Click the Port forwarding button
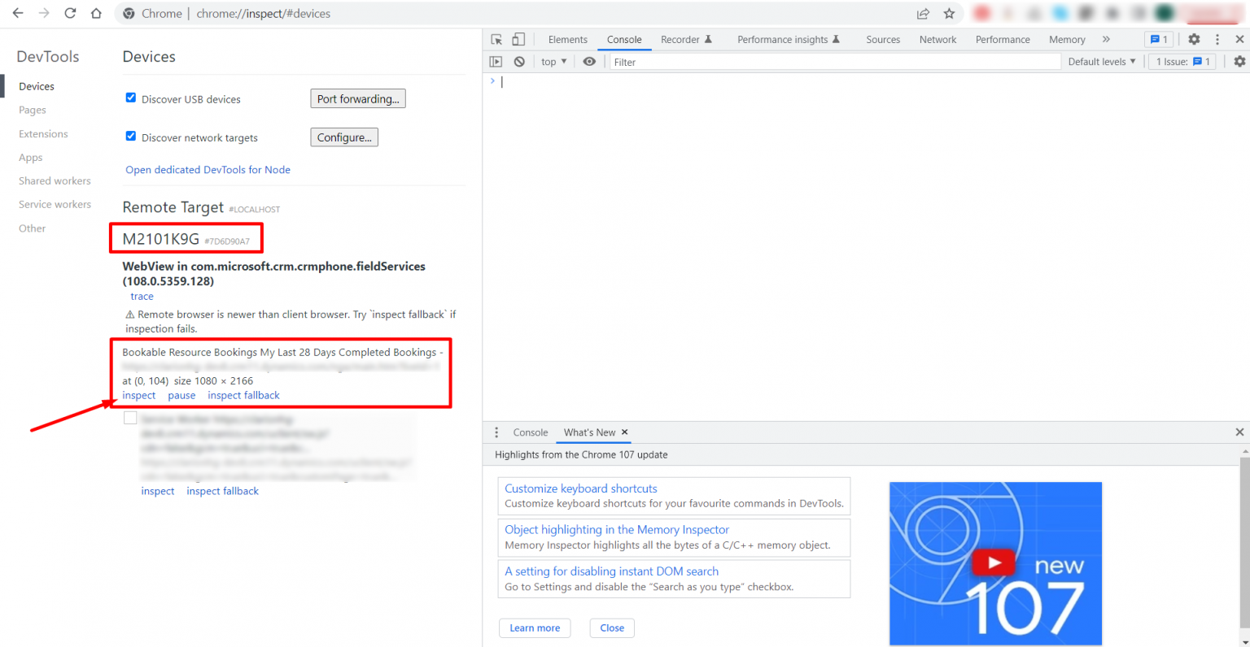Screen dimensions: 1250x647 358,98
